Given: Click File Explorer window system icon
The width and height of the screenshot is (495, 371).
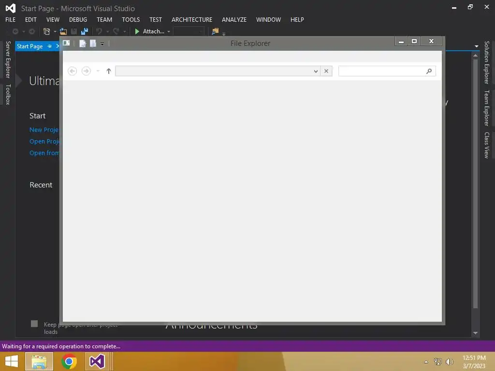Looking at the screenshot, I should (66, 43).
